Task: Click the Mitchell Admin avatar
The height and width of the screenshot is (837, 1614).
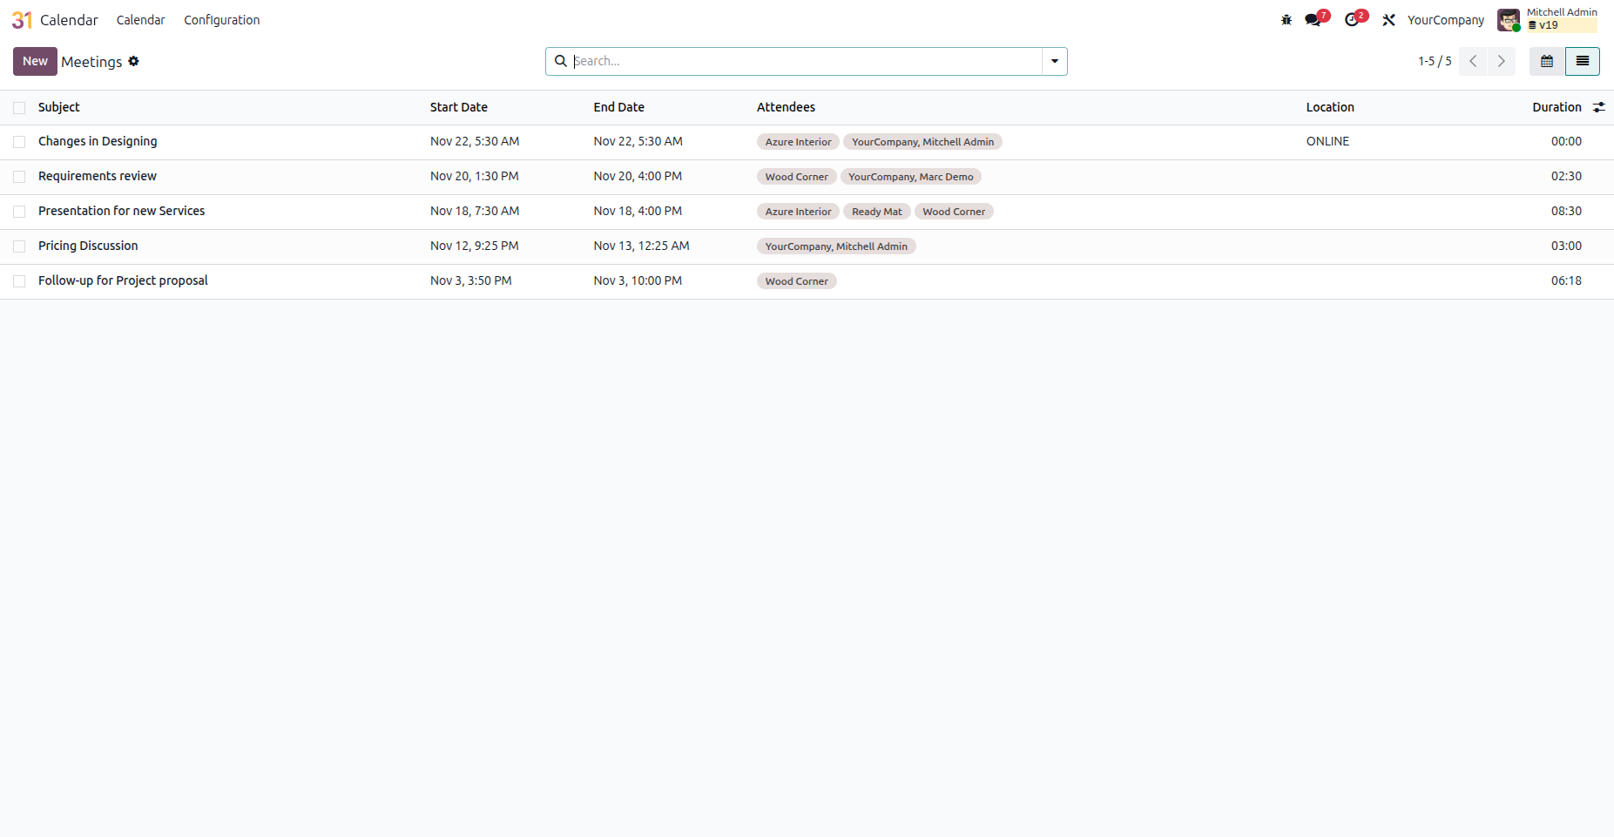Action: [1509, 20]
